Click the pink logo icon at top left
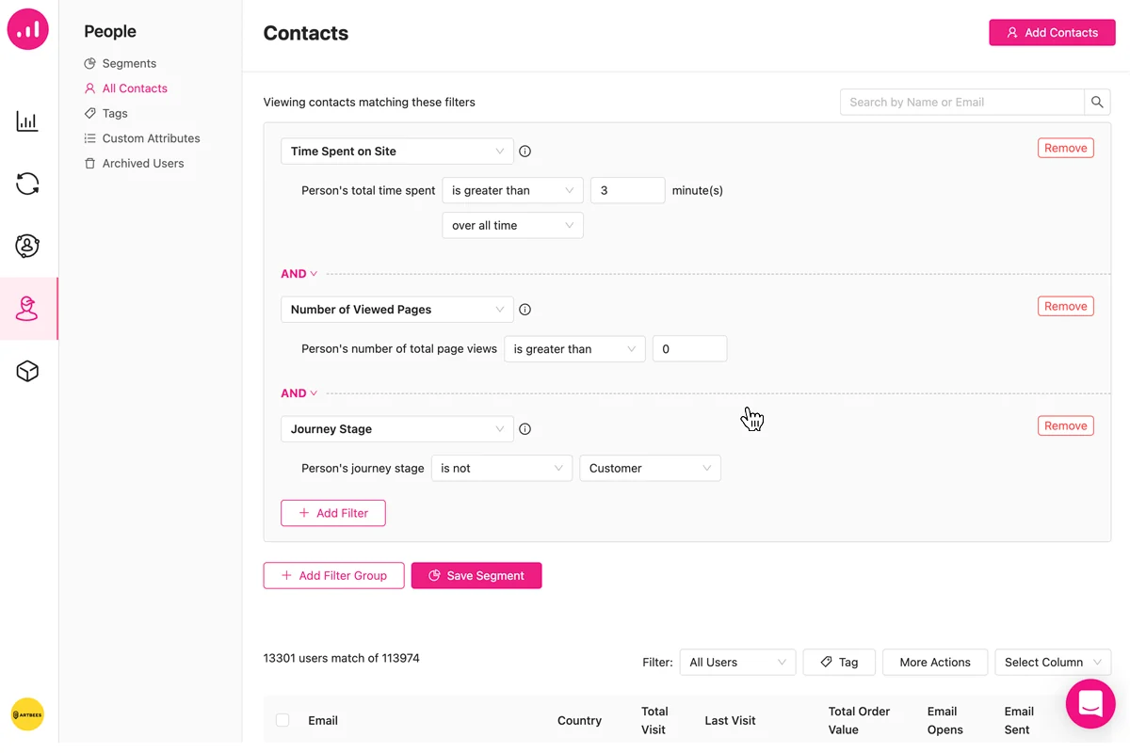The image size is (1130, 753). (x=28, y=29)
